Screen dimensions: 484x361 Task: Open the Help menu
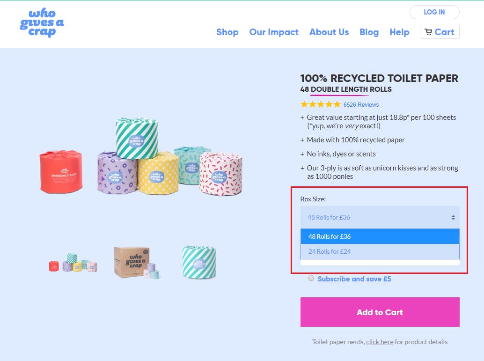(399, 32)
